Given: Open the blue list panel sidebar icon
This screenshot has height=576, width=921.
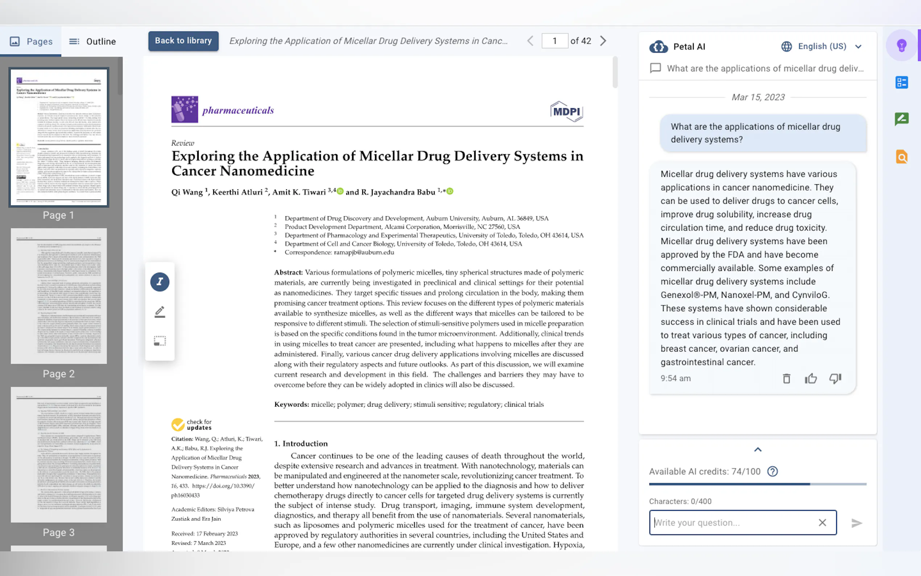Looking at the screenshot, I should (901, 82).
